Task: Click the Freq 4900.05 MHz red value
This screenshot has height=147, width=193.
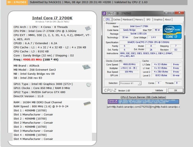Action: point(32,60)
